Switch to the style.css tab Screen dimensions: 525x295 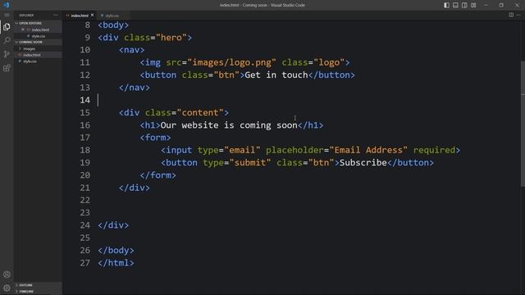pyautogui.click(x=112, y=16)
